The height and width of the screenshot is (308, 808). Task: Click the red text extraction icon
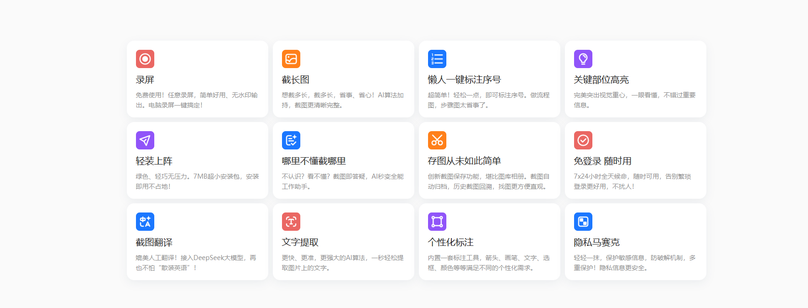(291, 222)
